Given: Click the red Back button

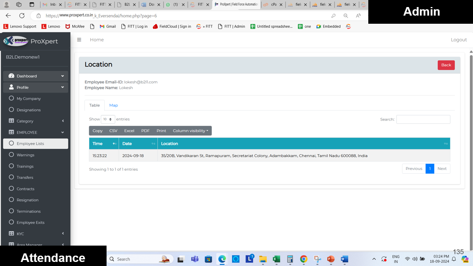Looking at the screenshot, I should (x=446, y=65).
